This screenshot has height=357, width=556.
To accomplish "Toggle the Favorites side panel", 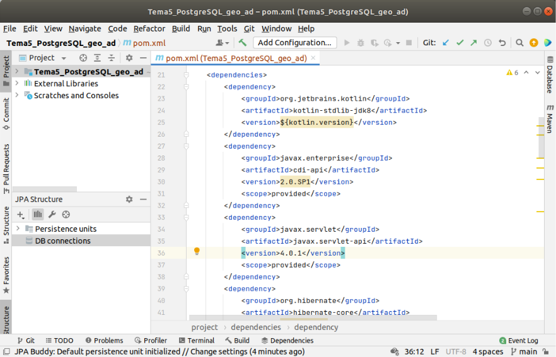I will coord(6,275).
